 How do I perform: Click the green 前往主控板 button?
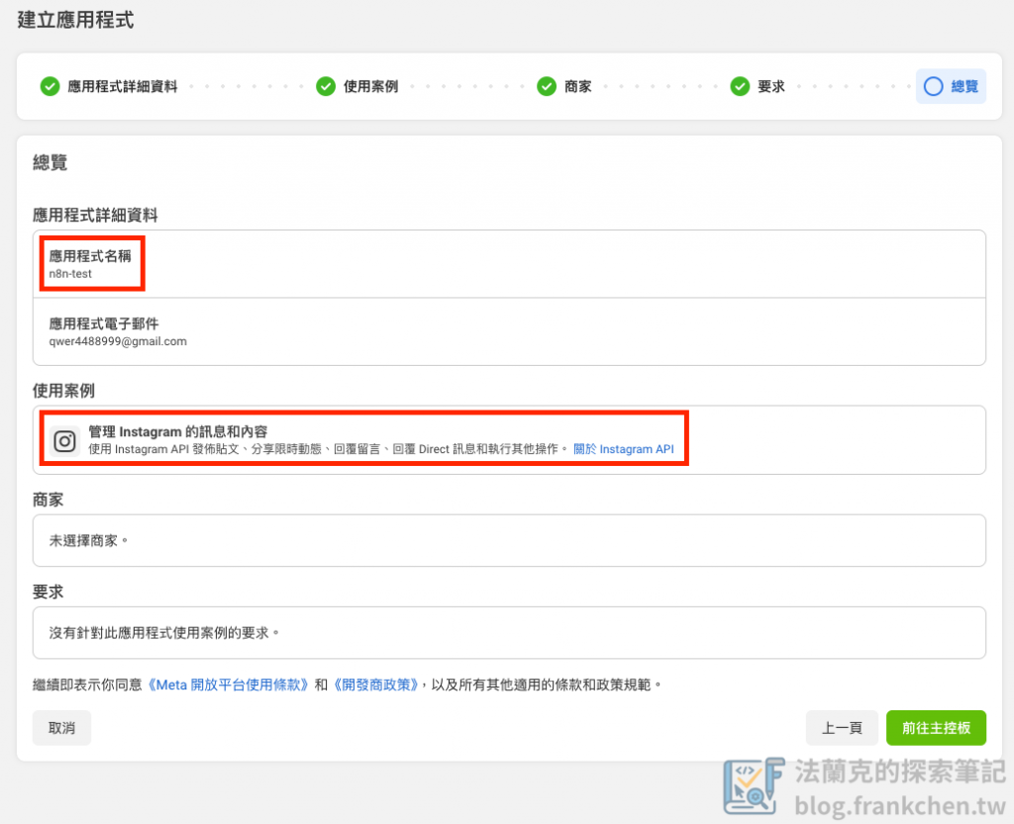(x=936, y=728)
